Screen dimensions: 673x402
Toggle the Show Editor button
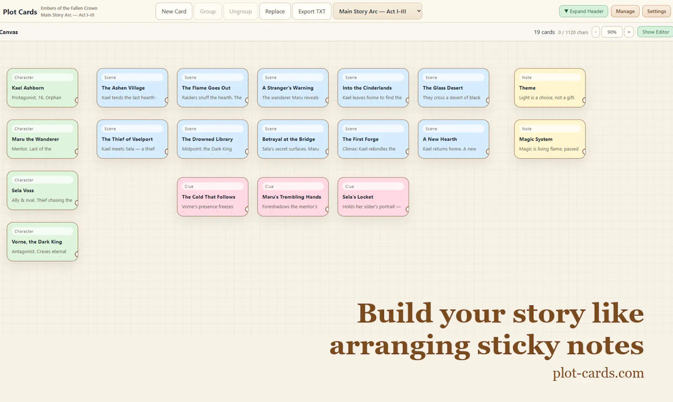coord(655,32)
